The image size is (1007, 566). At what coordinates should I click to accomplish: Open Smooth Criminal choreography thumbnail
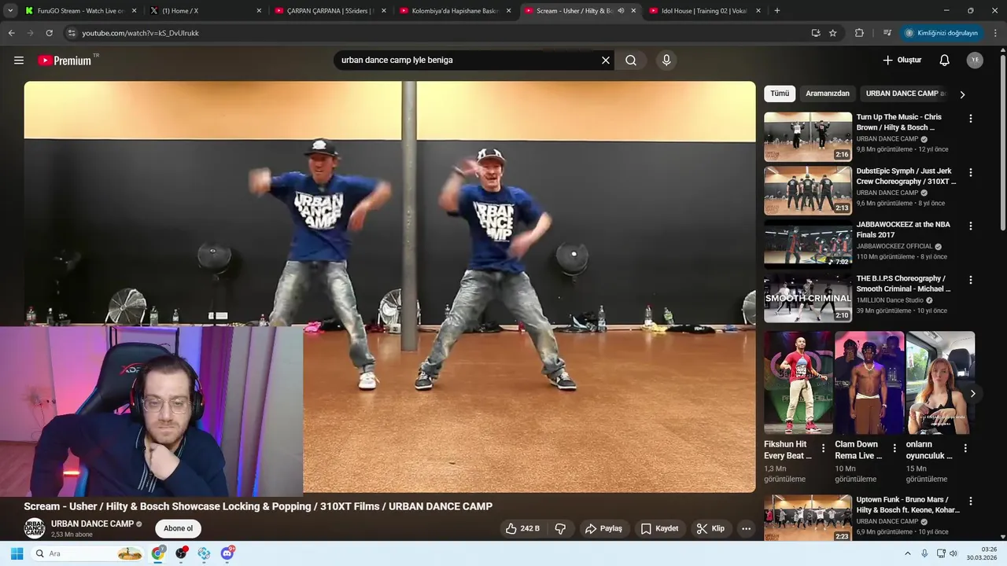coord(808,298)
